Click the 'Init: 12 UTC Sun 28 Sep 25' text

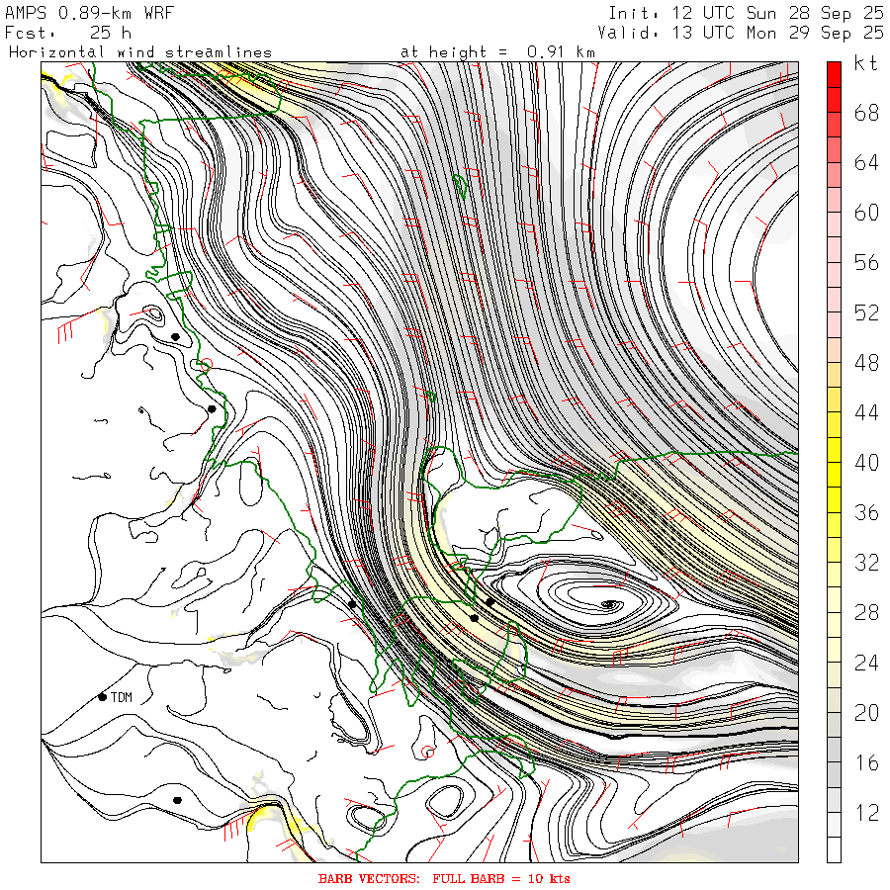click(x=746, y=13)
